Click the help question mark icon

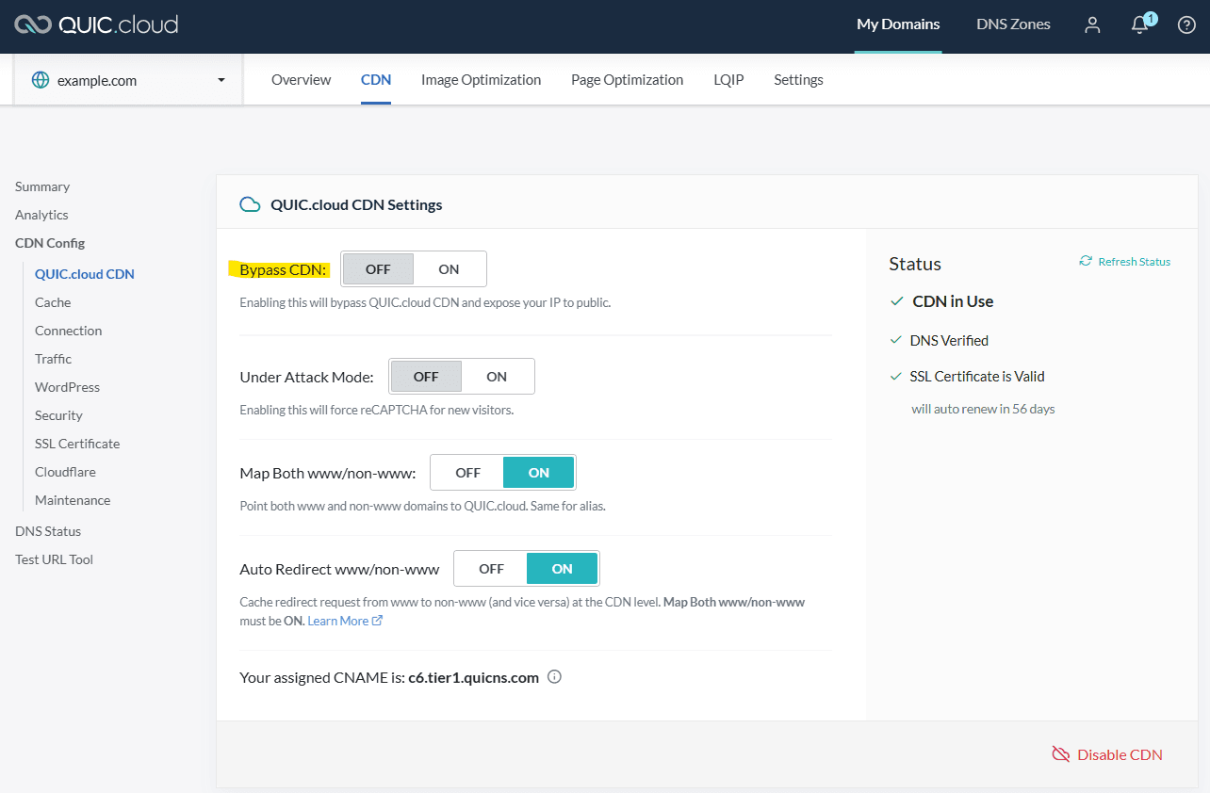click(x=1186, y=25)
